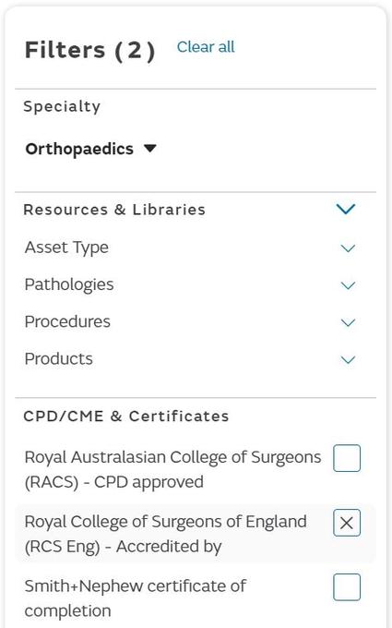Check the Royal Australasian College of Surgeons box
This screenshot has width=392, height=628.
tap(347, 458)
